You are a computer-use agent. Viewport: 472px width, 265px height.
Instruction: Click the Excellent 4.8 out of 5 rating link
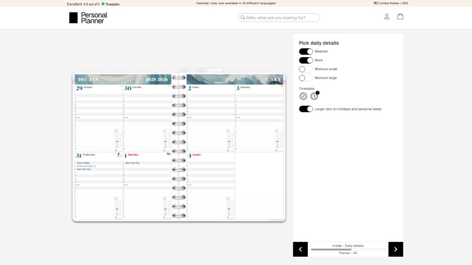83,4
